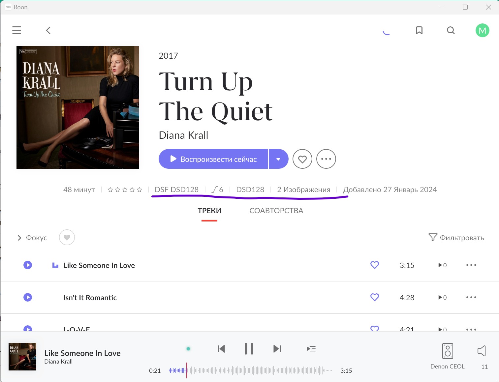
Task: Select the ТРЕКИ tab
Action: coord(209,211)
